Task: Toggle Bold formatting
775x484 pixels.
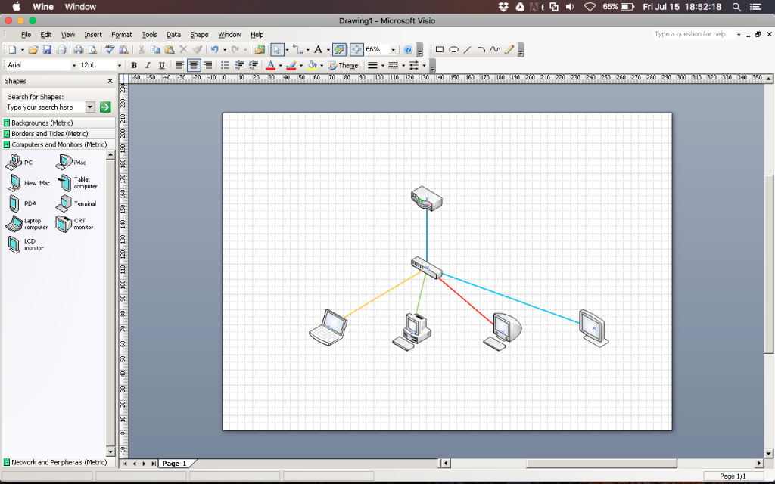Action: (133, 65)
